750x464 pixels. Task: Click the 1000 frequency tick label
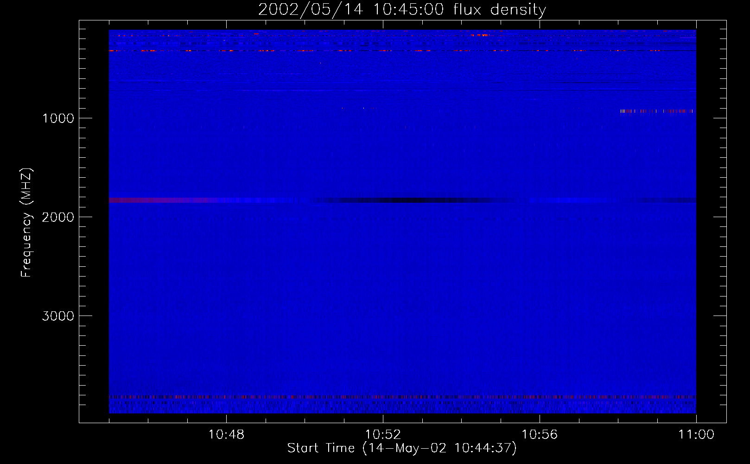tap(58, 118)
